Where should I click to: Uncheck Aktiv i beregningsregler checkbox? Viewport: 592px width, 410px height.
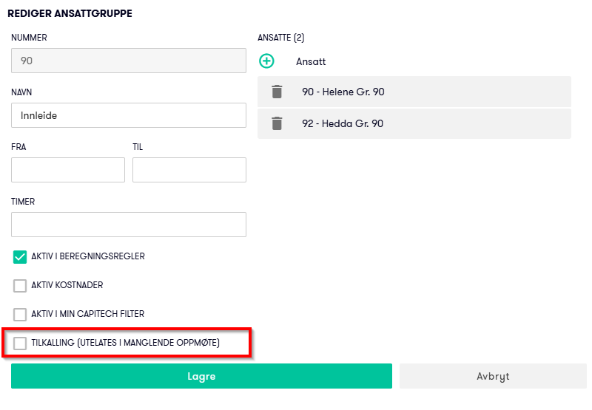pos(20,257)
